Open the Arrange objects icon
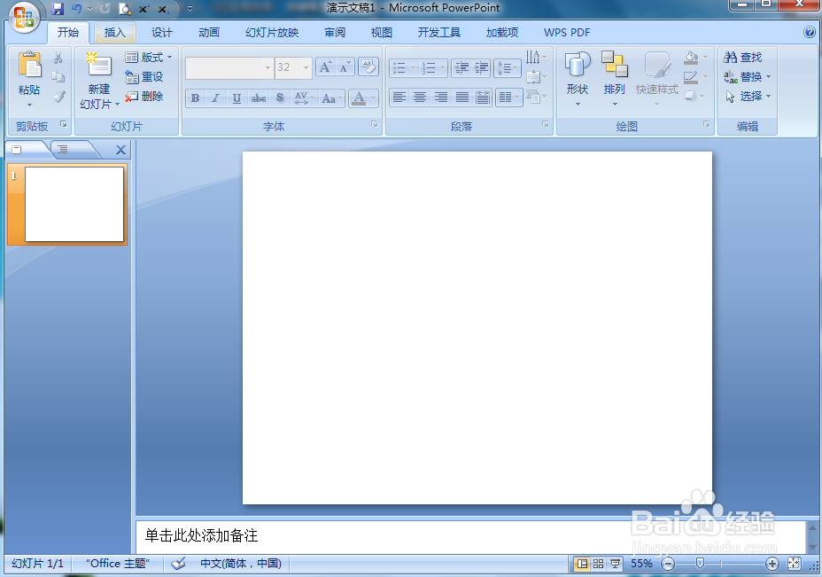 [615, 64]
